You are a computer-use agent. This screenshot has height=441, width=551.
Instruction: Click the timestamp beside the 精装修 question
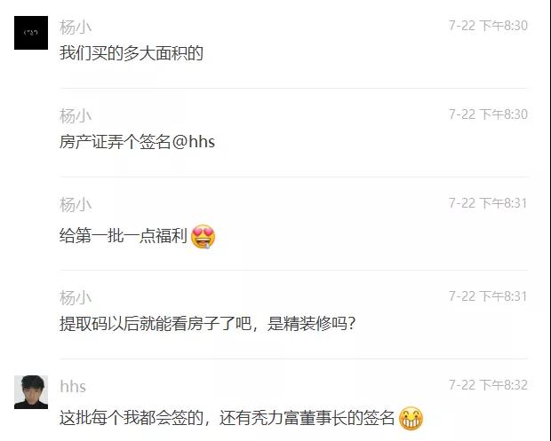488,296
